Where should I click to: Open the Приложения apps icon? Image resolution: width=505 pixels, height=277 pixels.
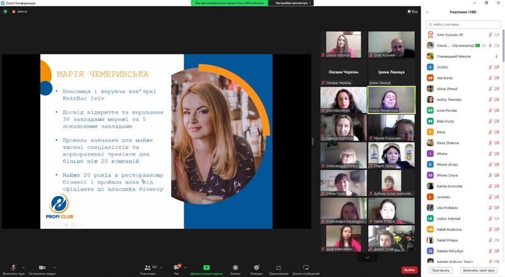pos(278,268)
